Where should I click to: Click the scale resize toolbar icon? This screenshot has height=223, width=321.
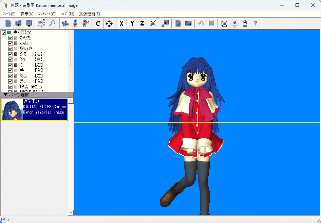(165, 23)
